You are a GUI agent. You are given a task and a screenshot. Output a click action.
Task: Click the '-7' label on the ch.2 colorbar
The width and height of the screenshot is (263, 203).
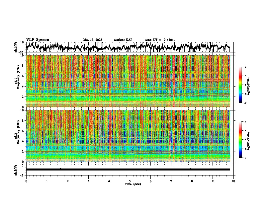pos(245,158)
